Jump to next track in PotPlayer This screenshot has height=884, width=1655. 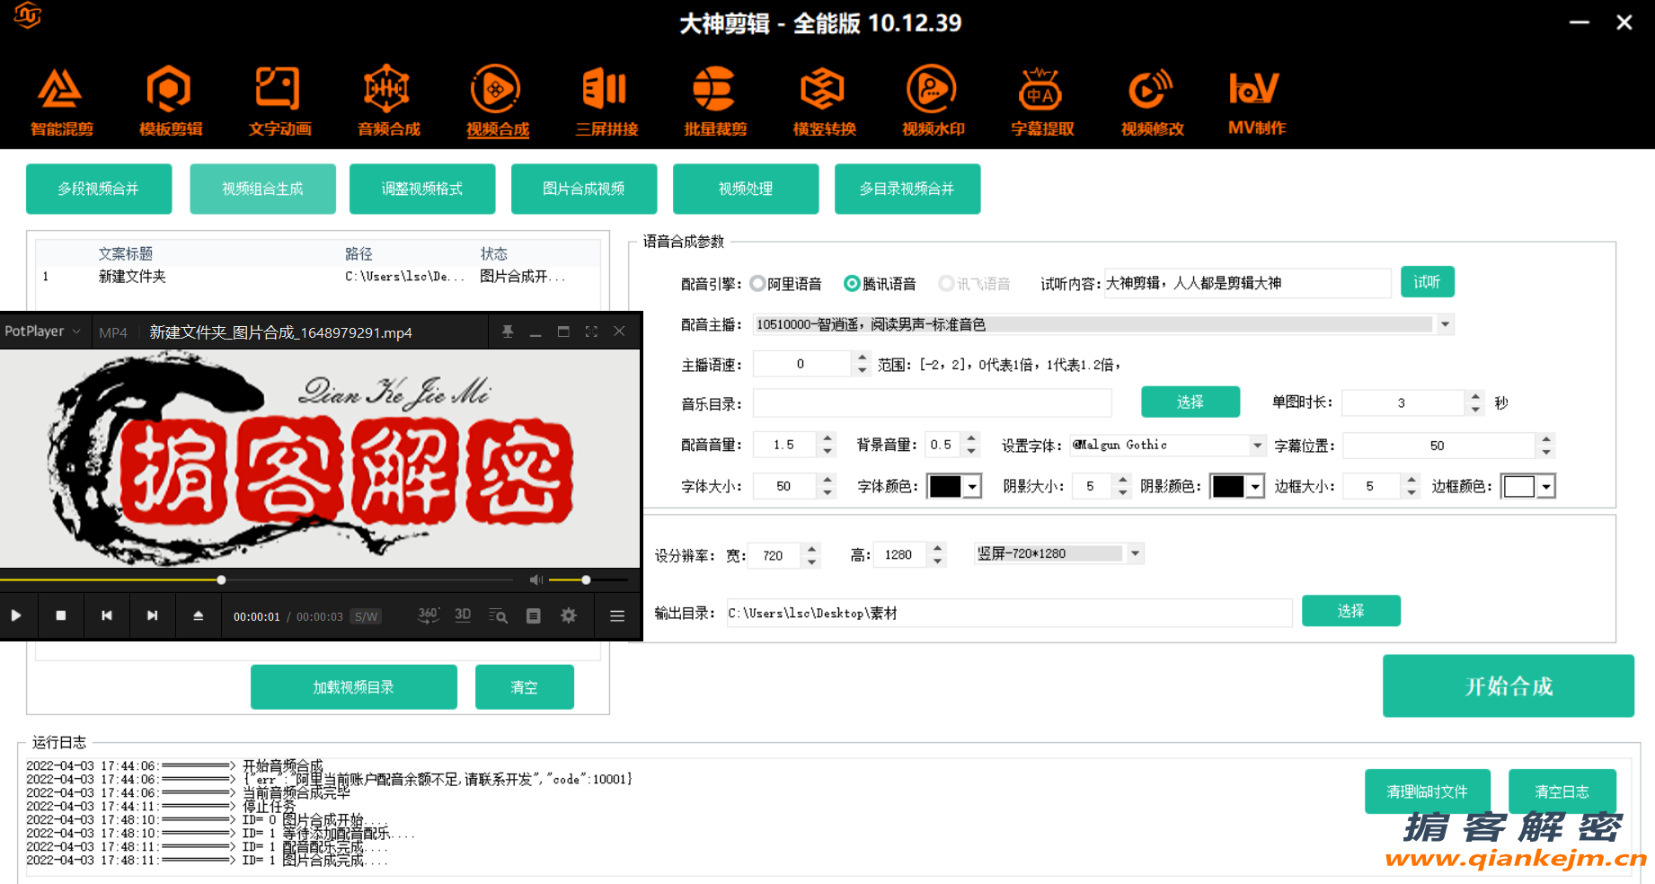tap(153, 615)
